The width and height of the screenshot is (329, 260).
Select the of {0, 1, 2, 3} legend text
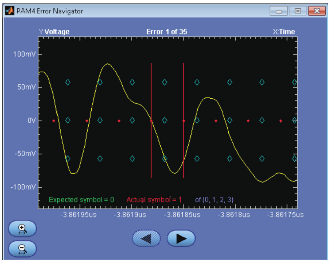click(x=216, y=197)
